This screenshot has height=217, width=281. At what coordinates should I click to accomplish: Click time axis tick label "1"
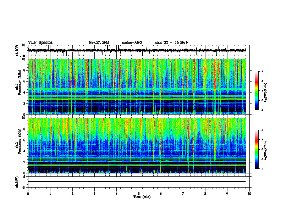(50, 194)
